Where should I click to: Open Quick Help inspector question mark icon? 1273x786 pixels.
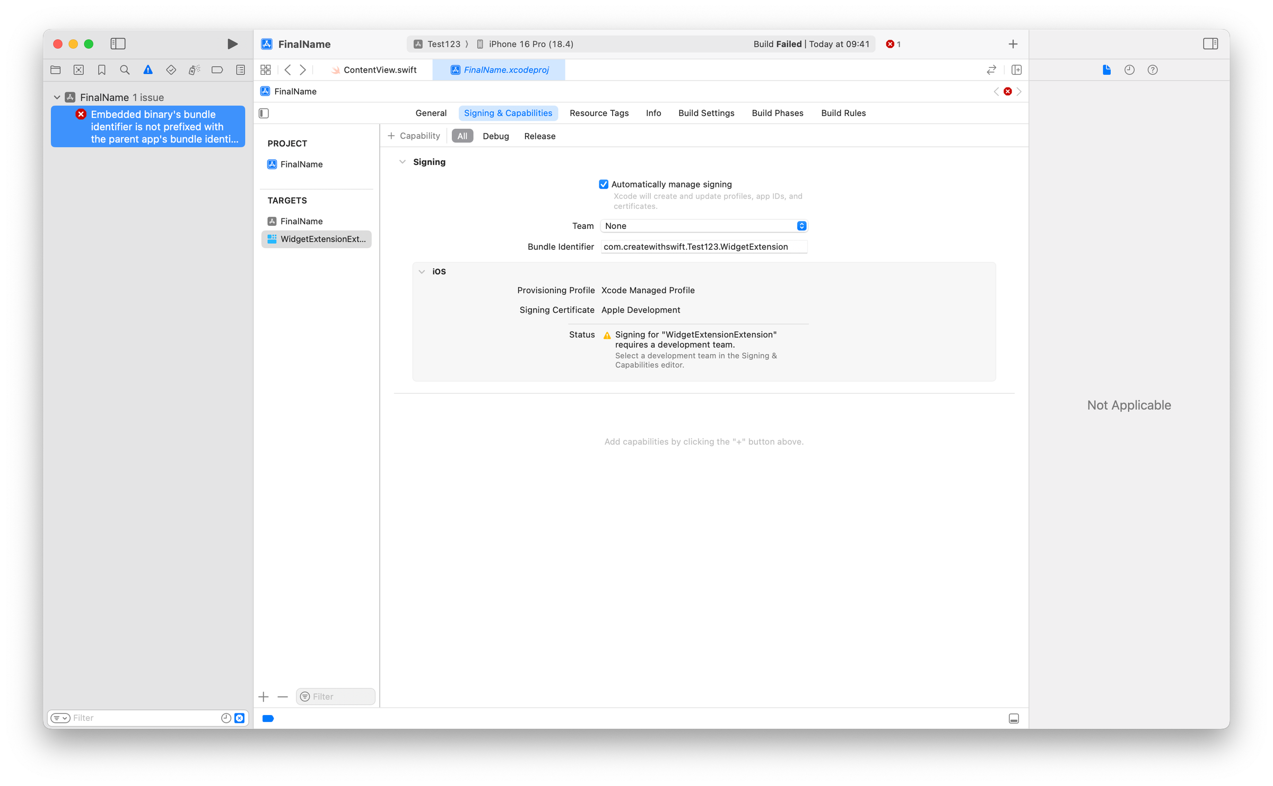tap(1152, 69)
